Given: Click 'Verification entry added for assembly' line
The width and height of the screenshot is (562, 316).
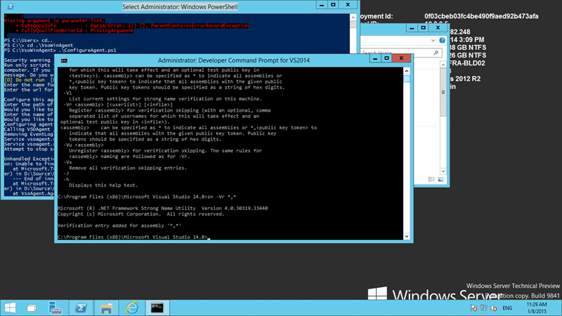Looking at the screenshot, I should point(119,225).
